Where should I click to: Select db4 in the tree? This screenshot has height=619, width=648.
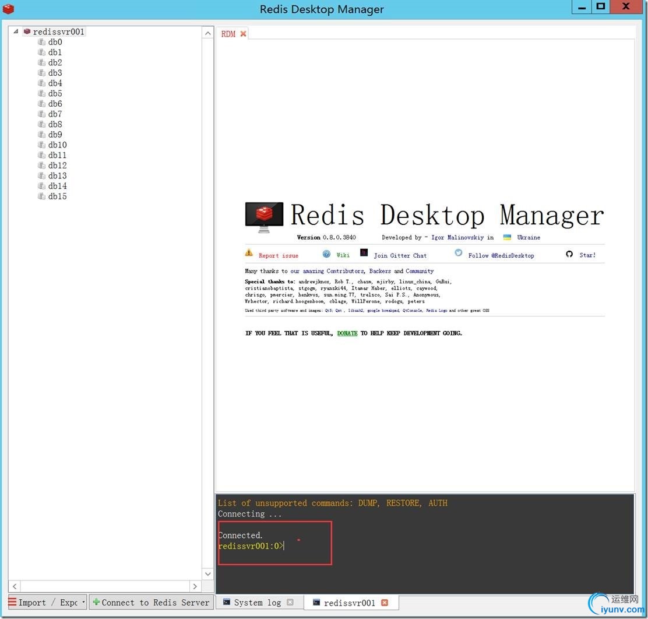click(55, 83)
